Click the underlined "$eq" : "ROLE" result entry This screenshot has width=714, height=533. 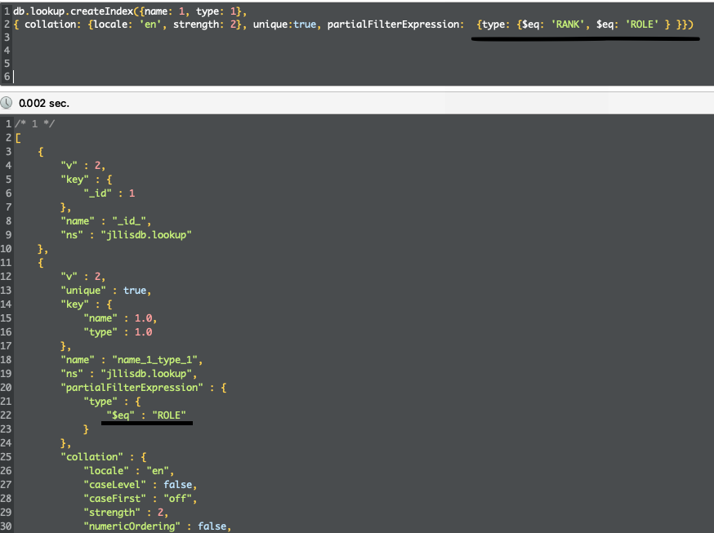[149, 415]
